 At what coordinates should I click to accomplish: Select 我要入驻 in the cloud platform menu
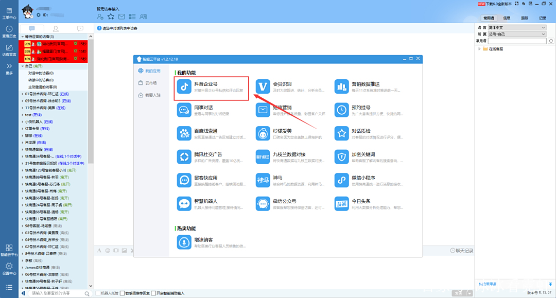tap(150, 95)
